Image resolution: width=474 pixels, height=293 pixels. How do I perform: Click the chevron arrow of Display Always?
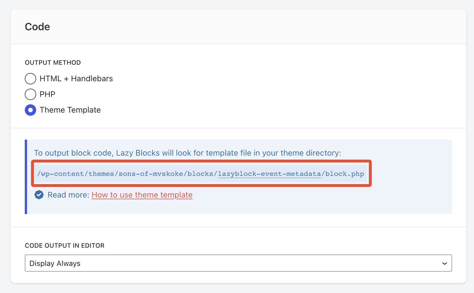coord(444,263)
